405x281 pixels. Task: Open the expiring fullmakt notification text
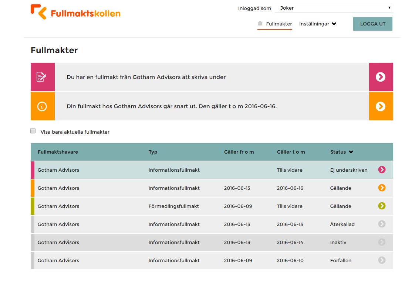(x=172, y=106)
